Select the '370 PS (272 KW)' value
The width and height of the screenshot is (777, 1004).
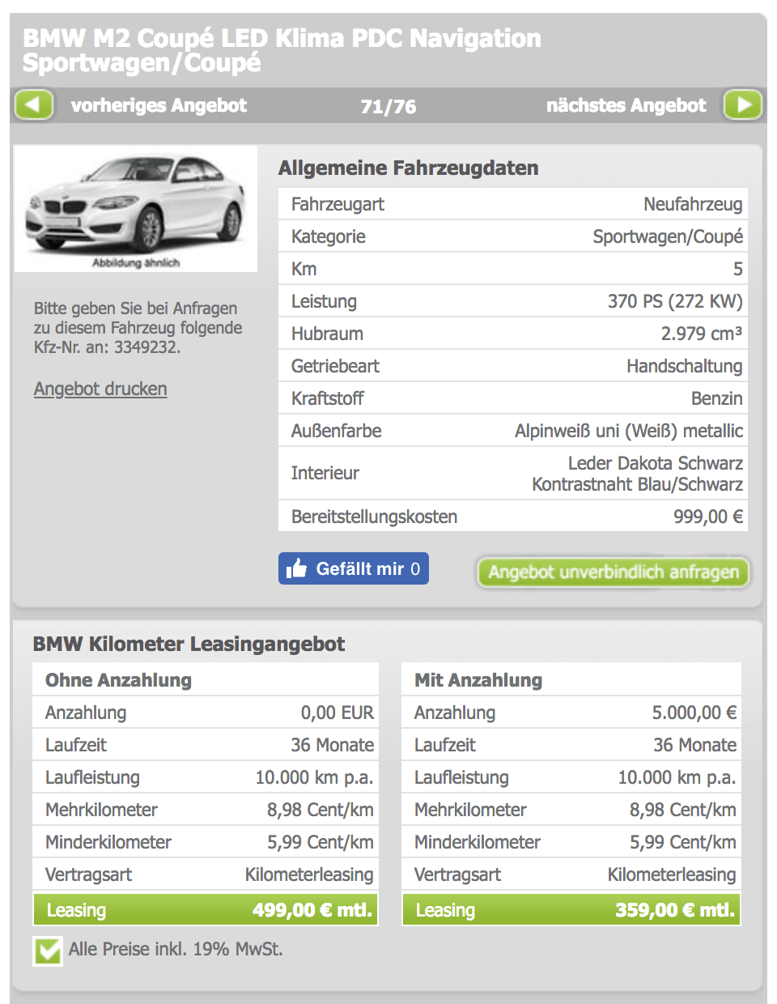(x=675, y=301)
